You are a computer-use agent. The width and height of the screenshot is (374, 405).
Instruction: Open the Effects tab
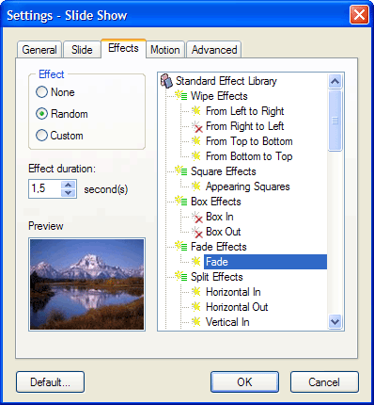(123, 48)
